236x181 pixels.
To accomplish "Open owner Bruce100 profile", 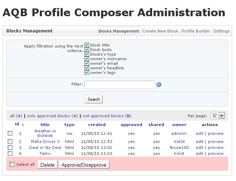I will point(179,148).
